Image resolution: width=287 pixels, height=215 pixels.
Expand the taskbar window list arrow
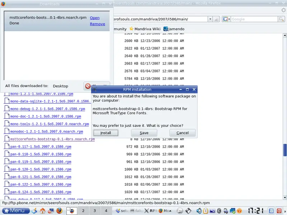pos(171,211)
